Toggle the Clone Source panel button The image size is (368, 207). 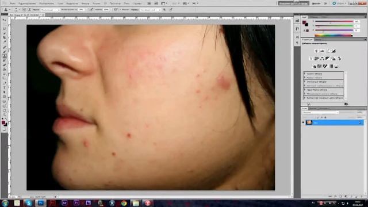[x=29, y=10]
